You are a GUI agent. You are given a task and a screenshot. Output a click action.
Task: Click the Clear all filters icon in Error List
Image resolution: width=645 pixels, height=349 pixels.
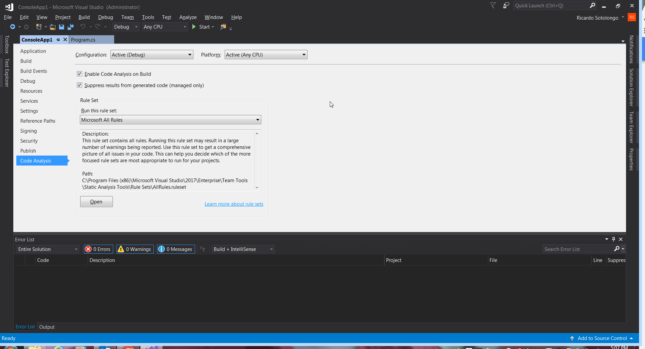click(x=203, y=249)
